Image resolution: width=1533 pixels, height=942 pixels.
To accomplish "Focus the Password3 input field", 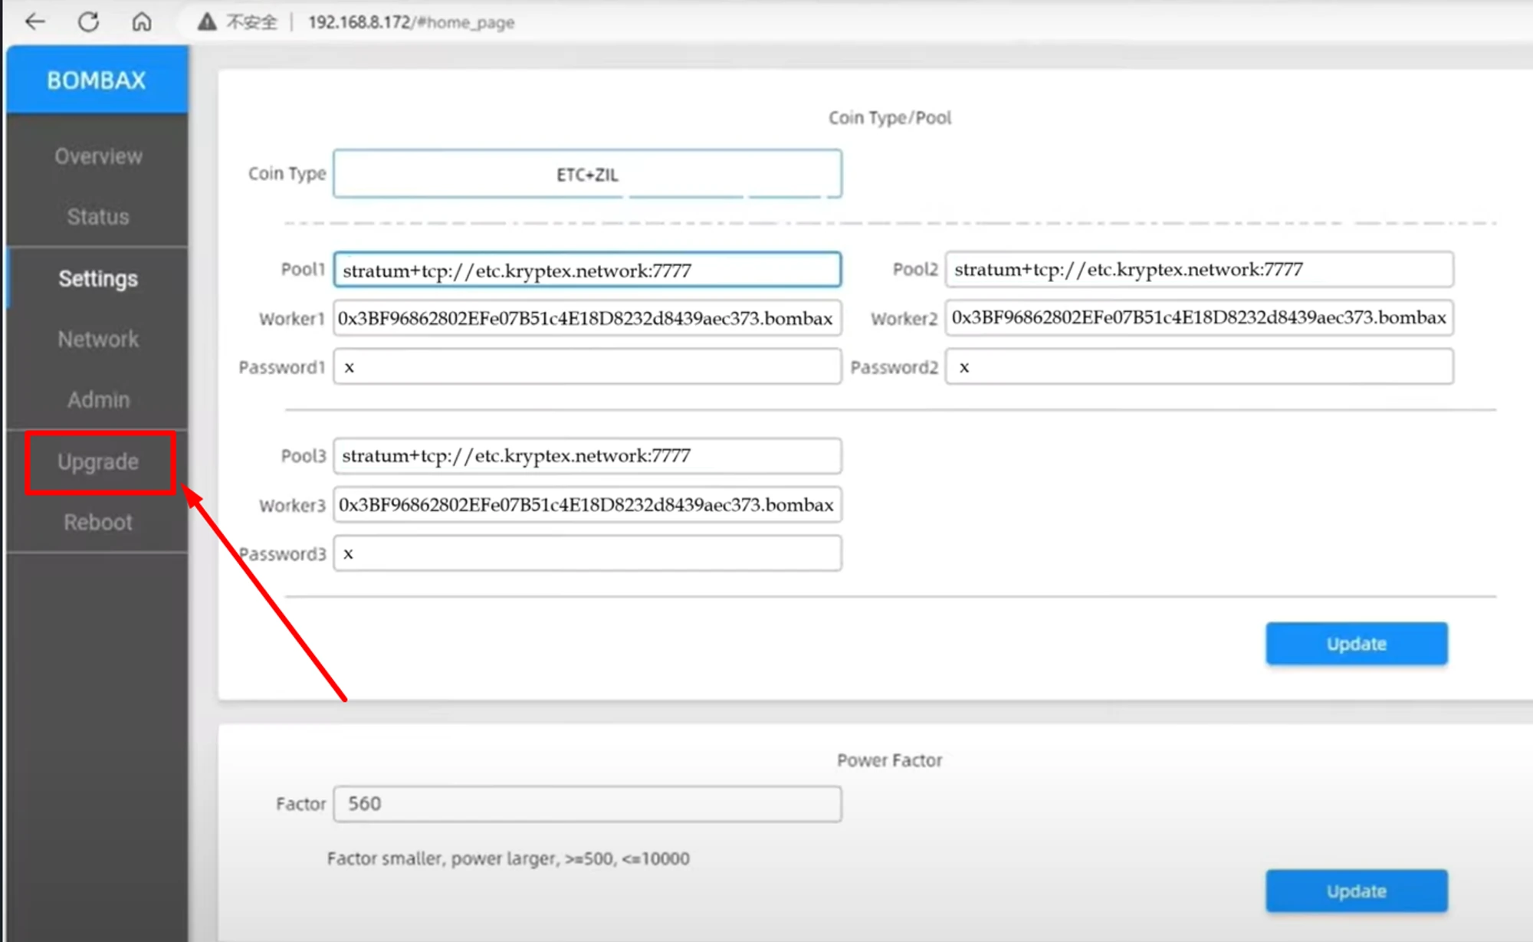I will 587,553.
